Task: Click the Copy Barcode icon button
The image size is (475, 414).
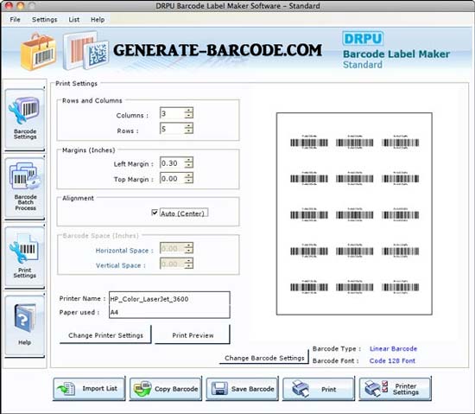Action: [166, 388]
